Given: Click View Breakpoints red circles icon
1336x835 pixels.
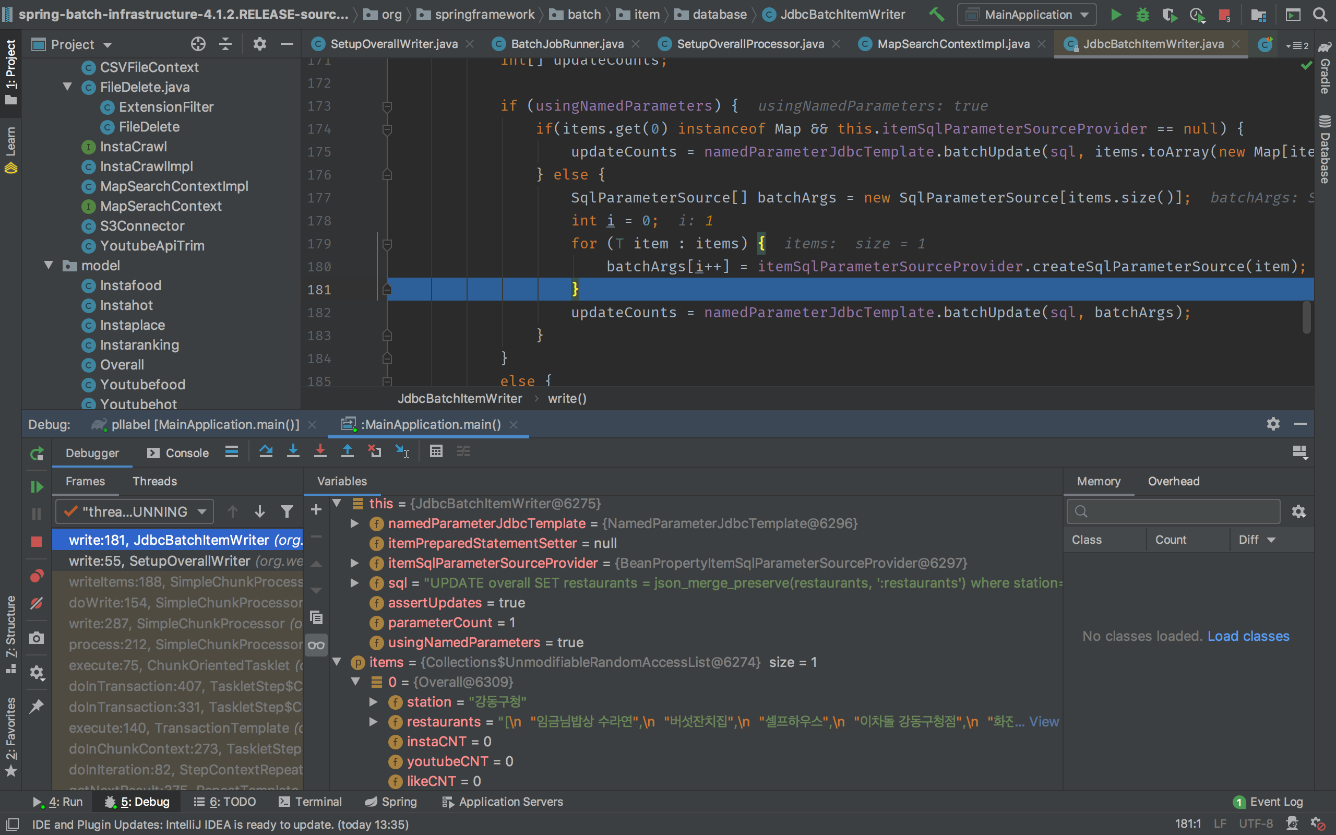Looking at the screenshot, I should [x=37, y=576].
